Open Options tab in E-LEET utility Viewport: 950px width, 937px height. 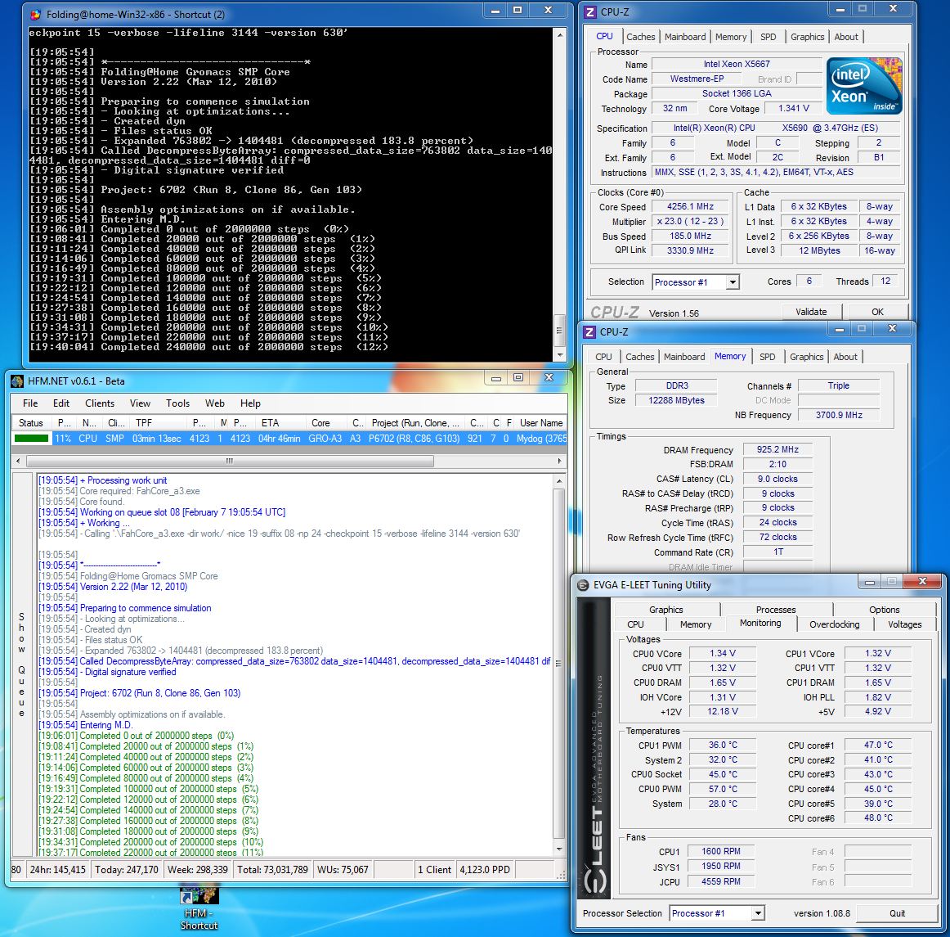pyautogui.click(x=885, y=610)
